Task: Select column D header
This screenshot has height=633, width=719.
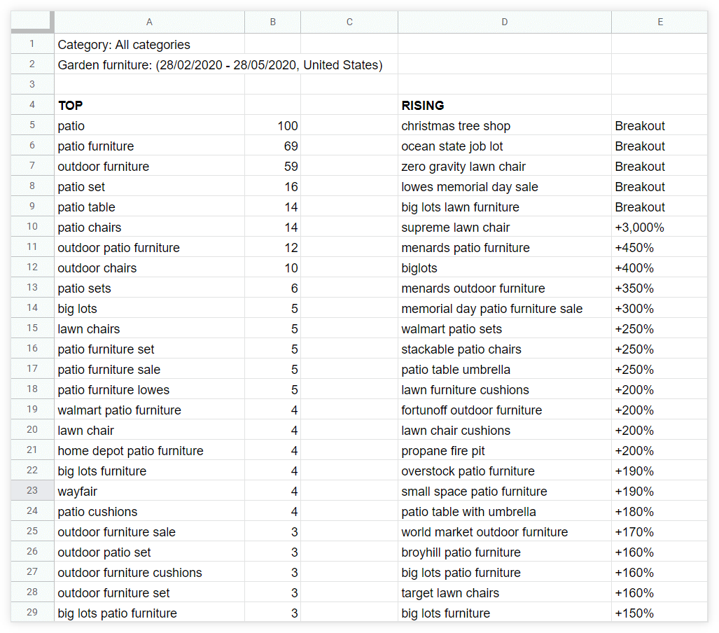Action: pos(504,22)
